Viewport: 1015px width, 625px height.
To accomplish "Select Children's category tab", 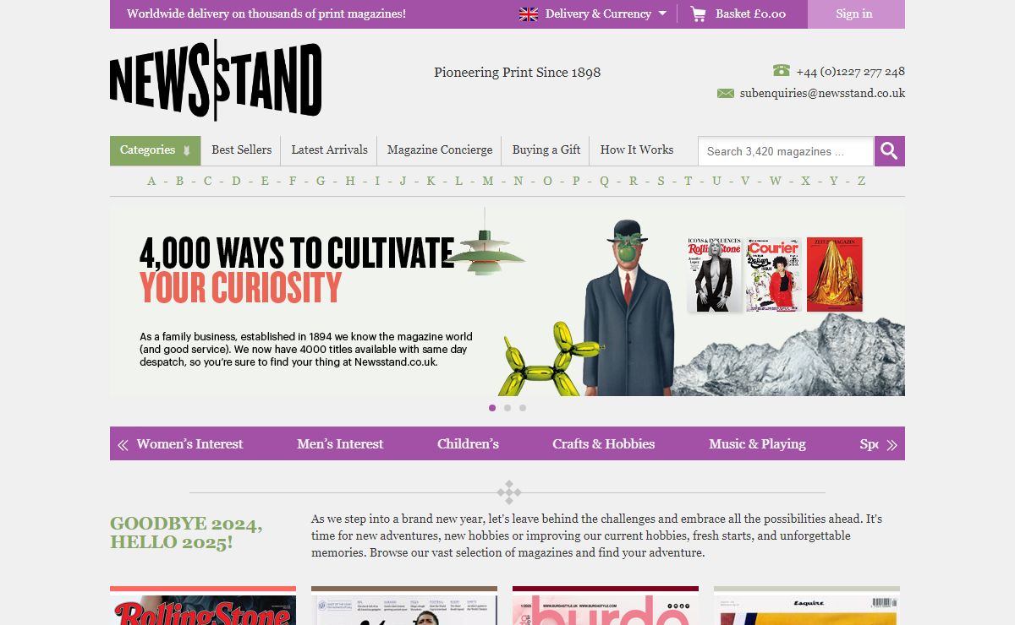I will 468,443.
